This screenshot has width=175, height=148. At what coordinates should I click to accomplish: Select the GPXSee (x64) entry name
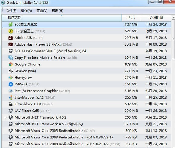click(x=25, y=71)
